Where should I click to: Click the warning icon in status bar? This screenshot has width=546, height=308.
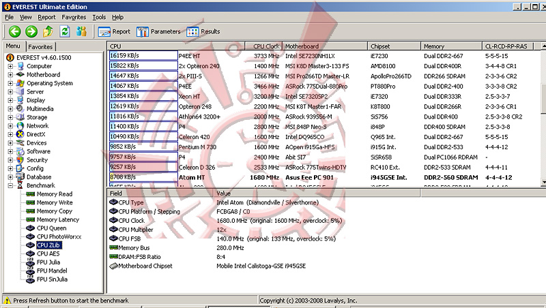[x=8, y=301]
